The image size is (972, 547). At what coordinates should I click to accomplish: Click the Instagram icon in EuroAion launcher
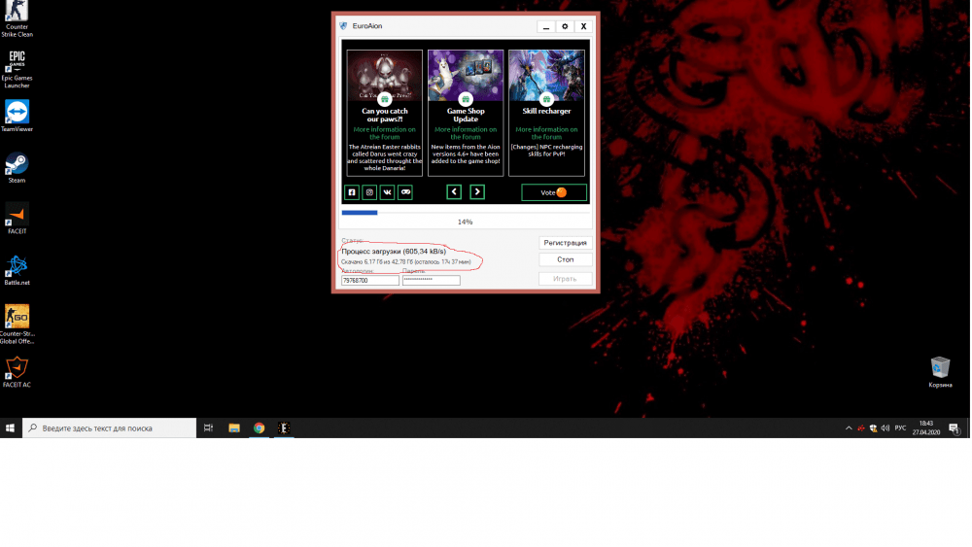(369, 192)
